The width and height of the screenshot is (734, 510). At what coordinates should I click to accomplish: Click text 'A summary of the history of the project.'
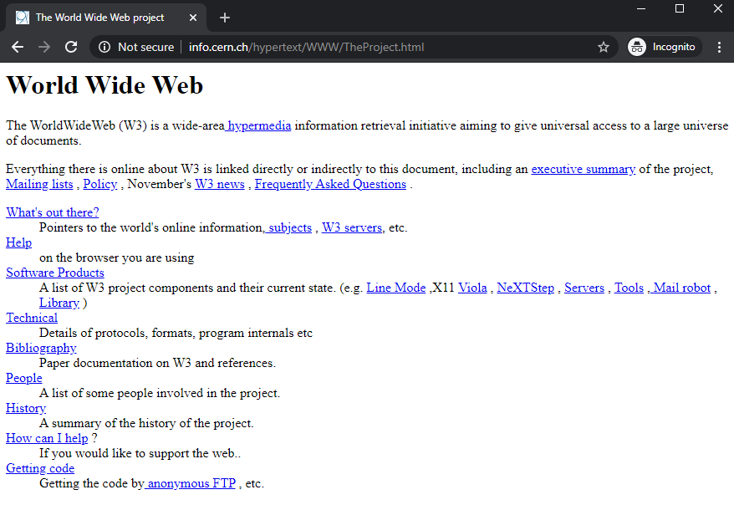tap(146, 423)
